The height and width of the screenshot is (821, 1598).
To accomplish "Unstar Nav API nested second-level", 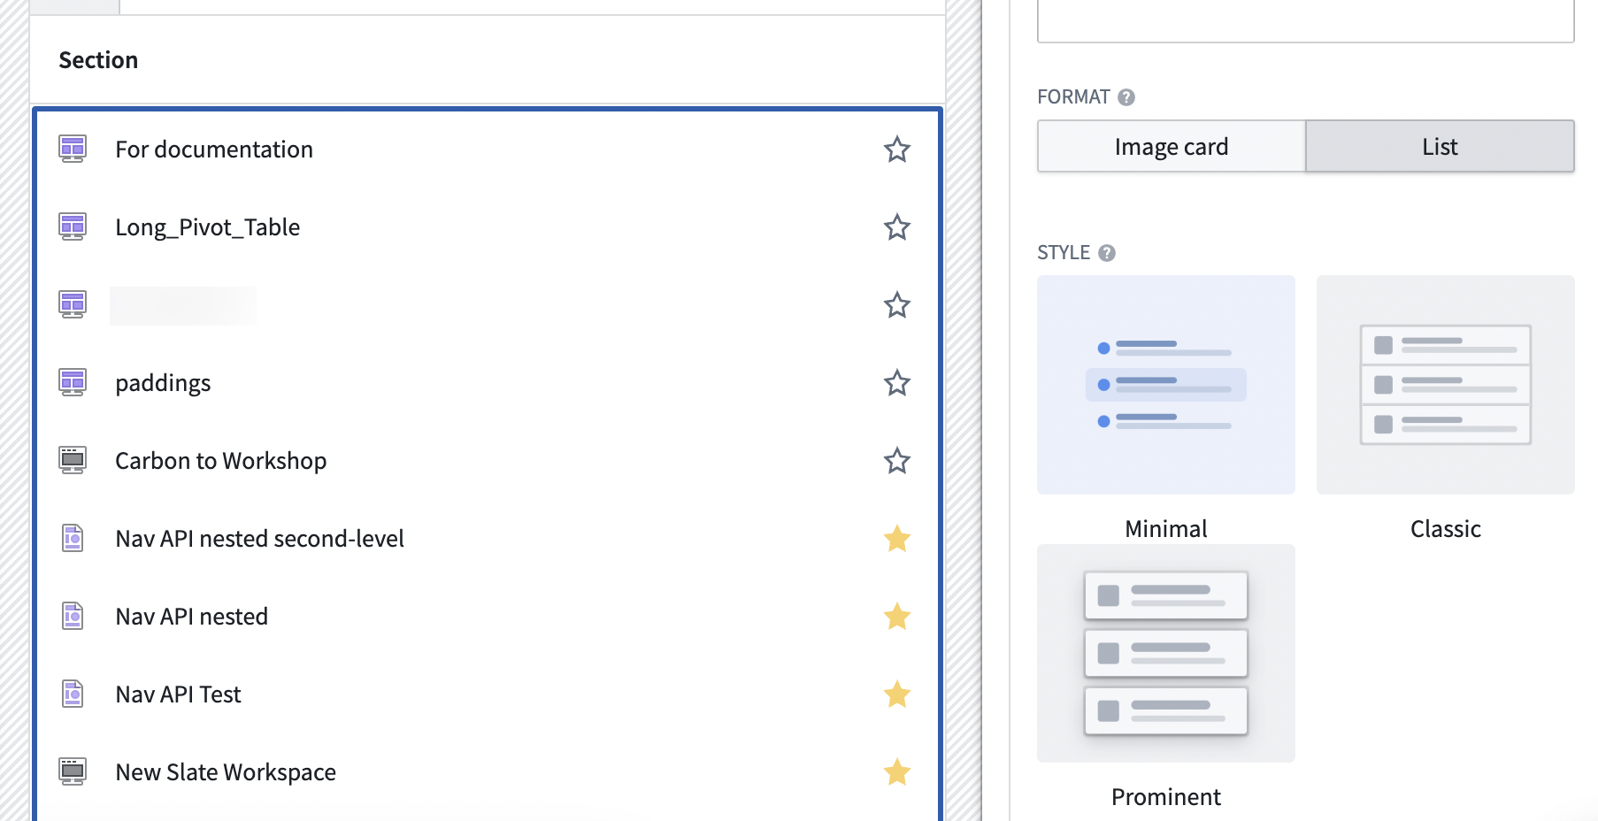I will coord(896,539).
